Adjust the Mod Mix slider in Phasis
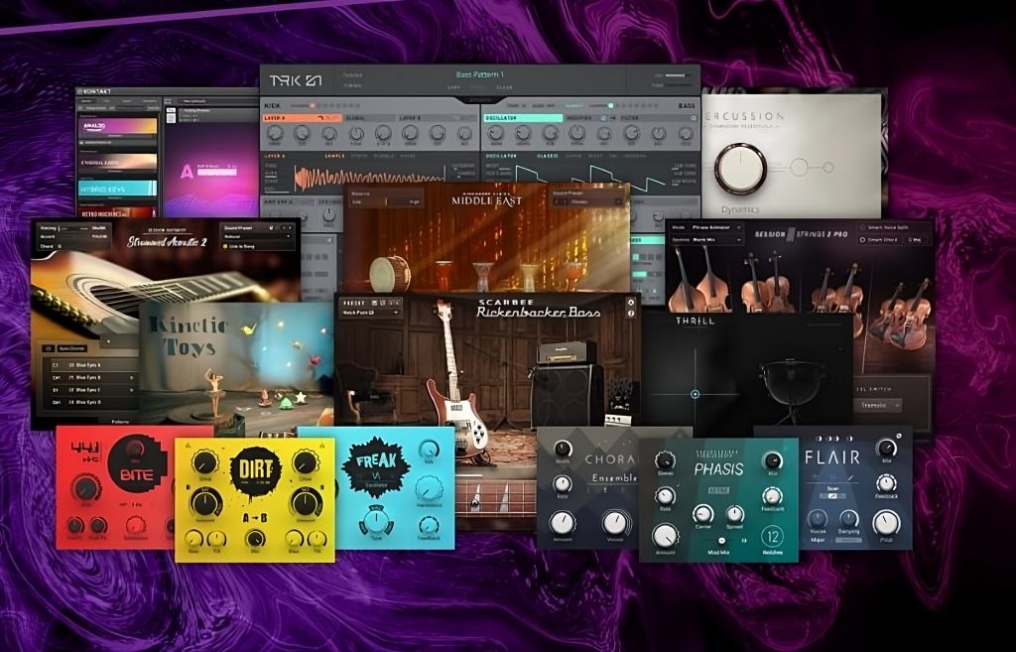 722,540
